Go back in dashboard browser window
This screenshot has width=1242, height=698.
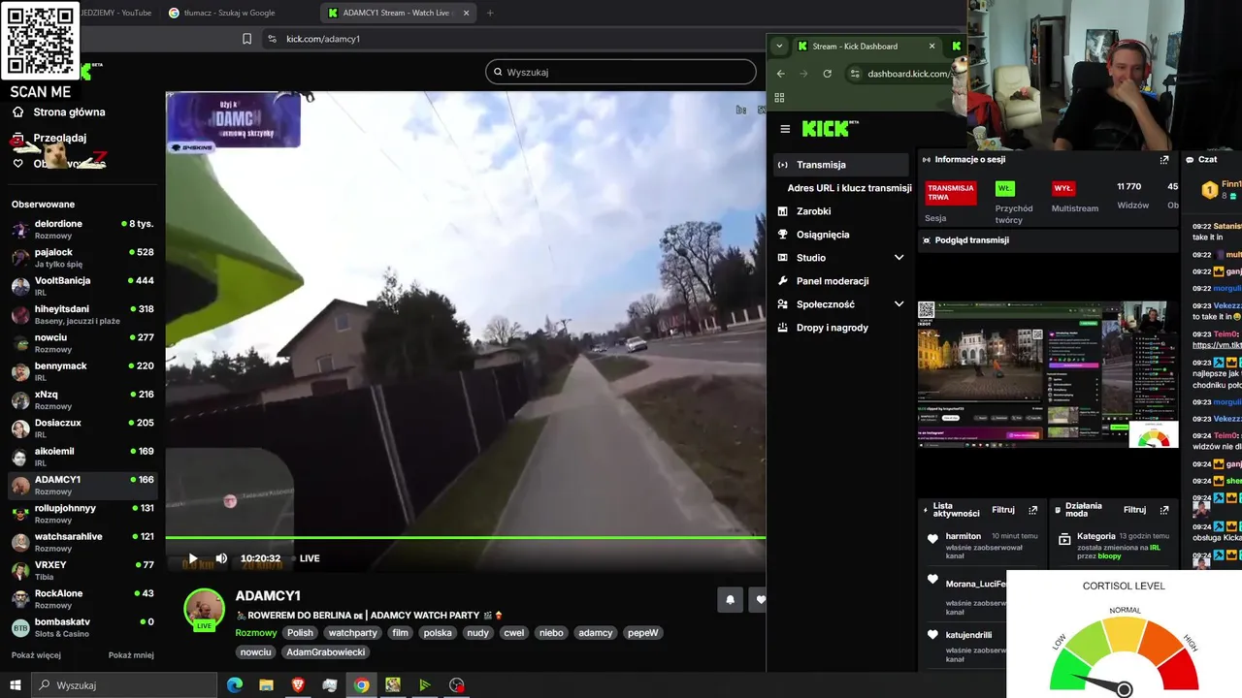coord(781,74)
